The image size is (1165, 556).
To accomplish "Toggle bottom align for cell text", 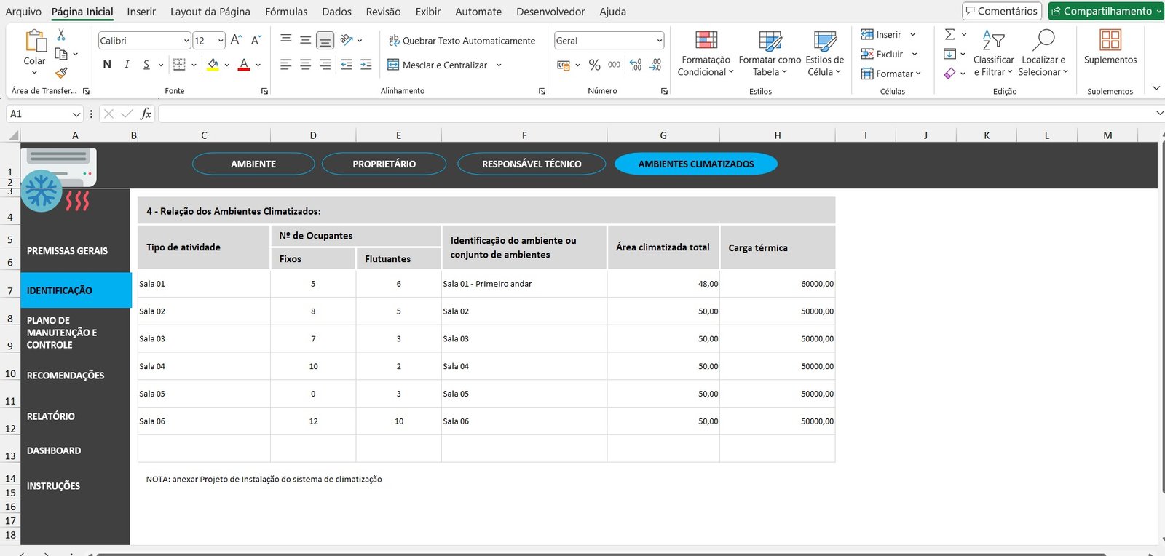I will (325, 40).
